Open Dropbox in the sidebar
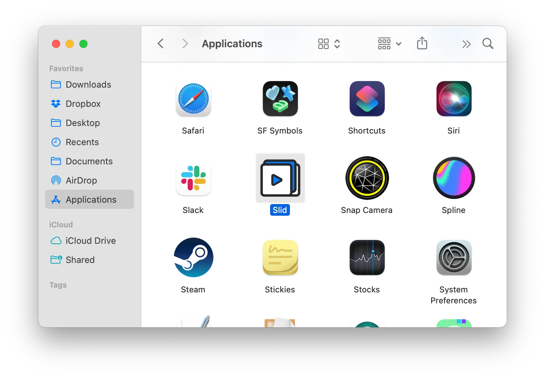This screenshot has height=378, width=545. (x=90, y=104)
